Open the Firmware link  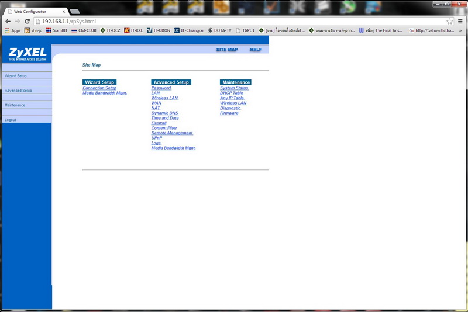tap(229, 113)
